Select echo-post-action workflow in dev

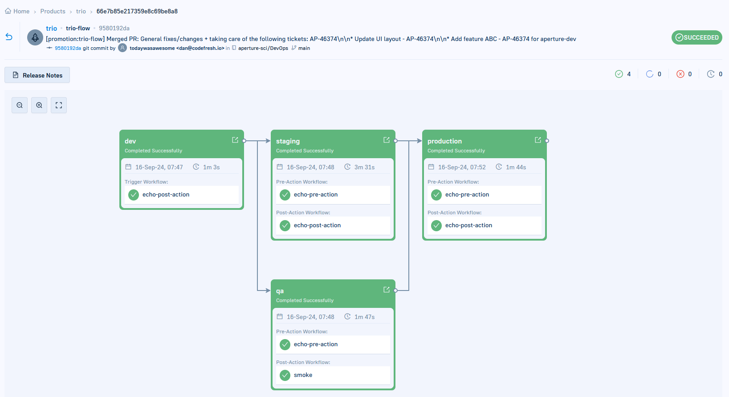(x=182, y=195)
